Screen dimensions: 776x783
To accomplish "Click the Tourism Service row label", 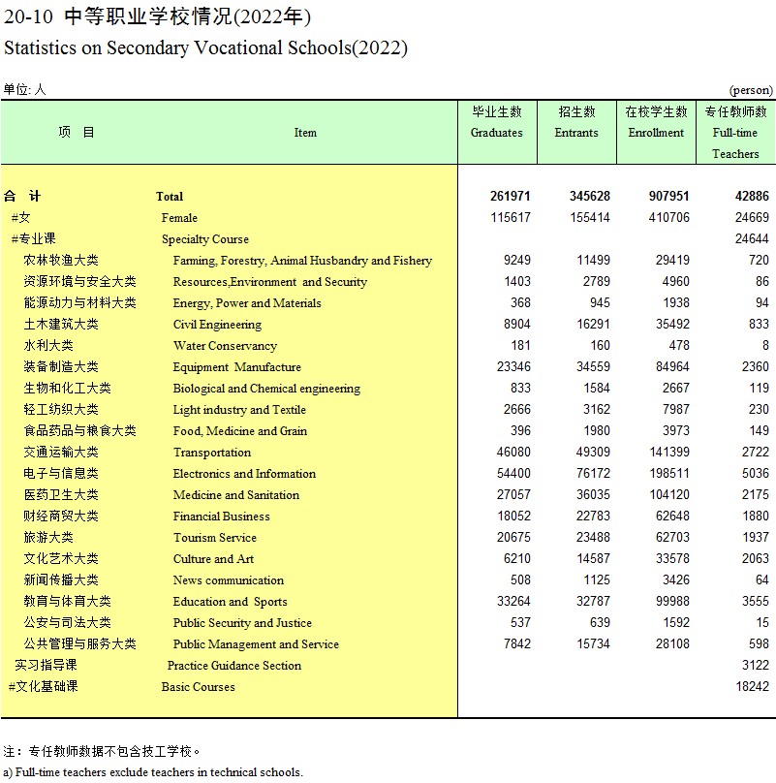I will pos(215,538).
